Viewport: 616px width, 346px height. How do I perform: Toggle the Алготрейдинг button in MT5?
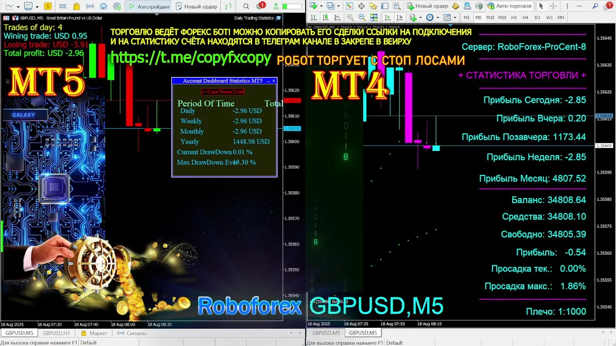[148, 7]
